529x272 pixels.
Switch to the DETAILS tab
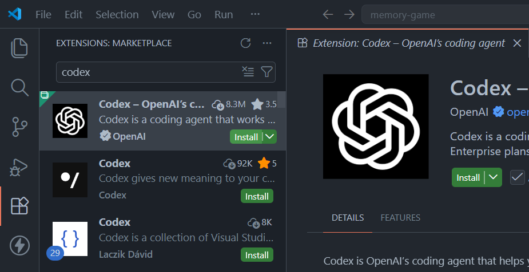click(x=348, y=217)
